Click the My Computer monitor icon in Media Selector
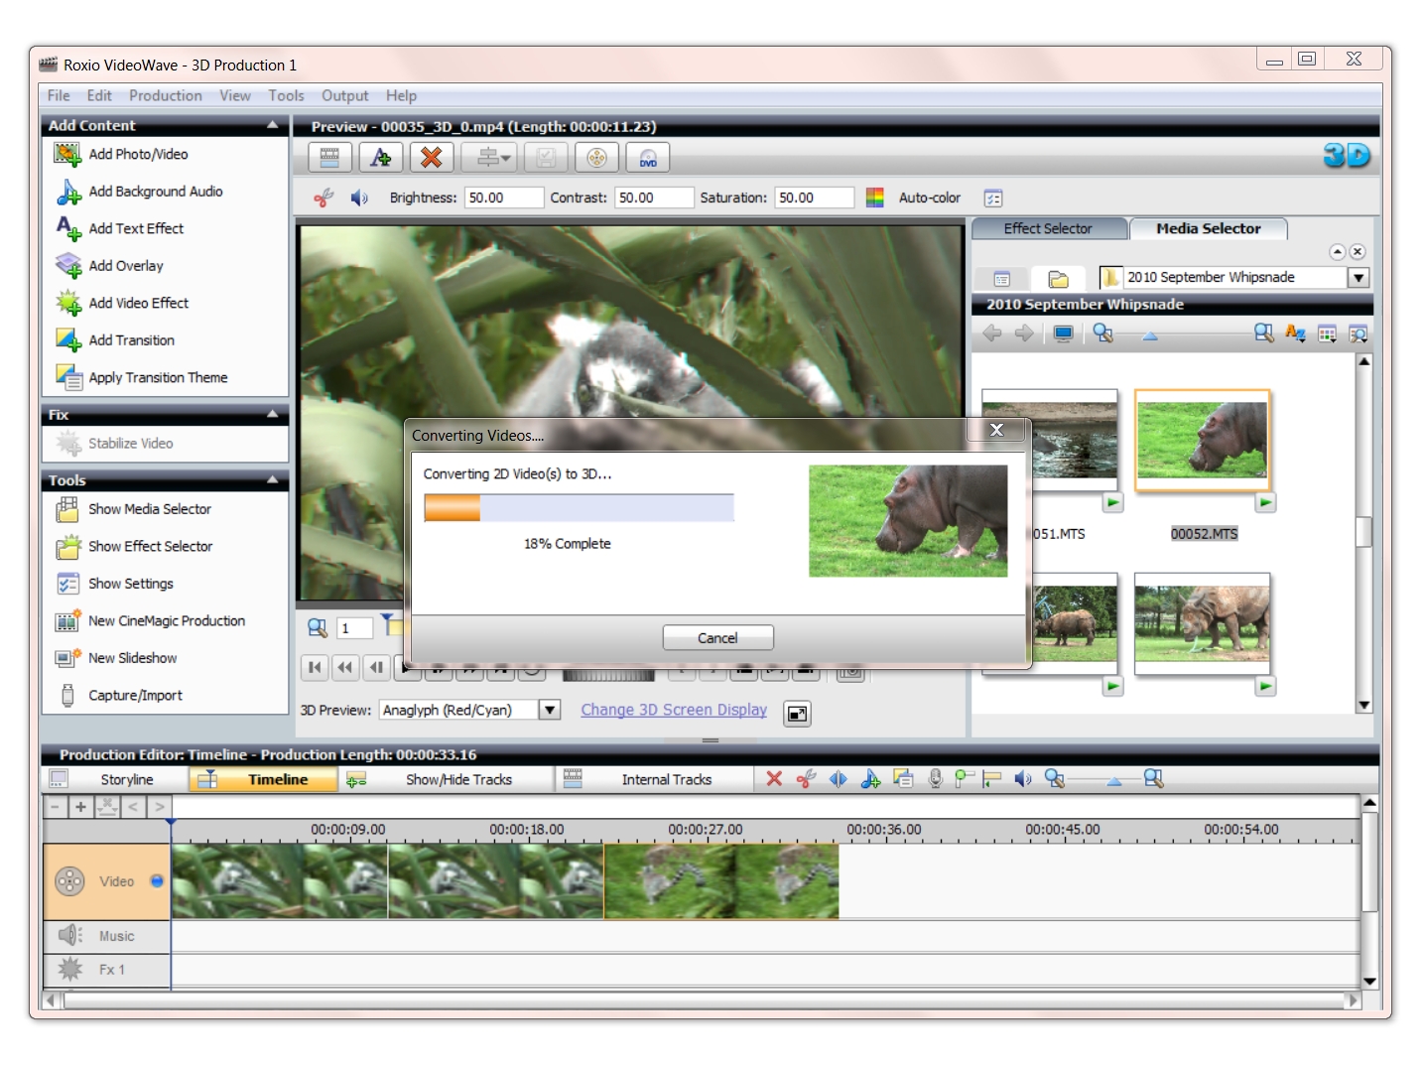1424x1068 pixels. [1063, 334]
